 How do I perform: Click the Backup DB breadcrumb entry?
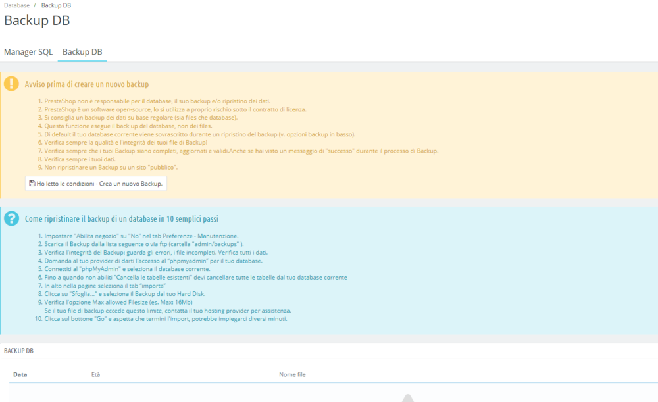[x=55, y=5]
